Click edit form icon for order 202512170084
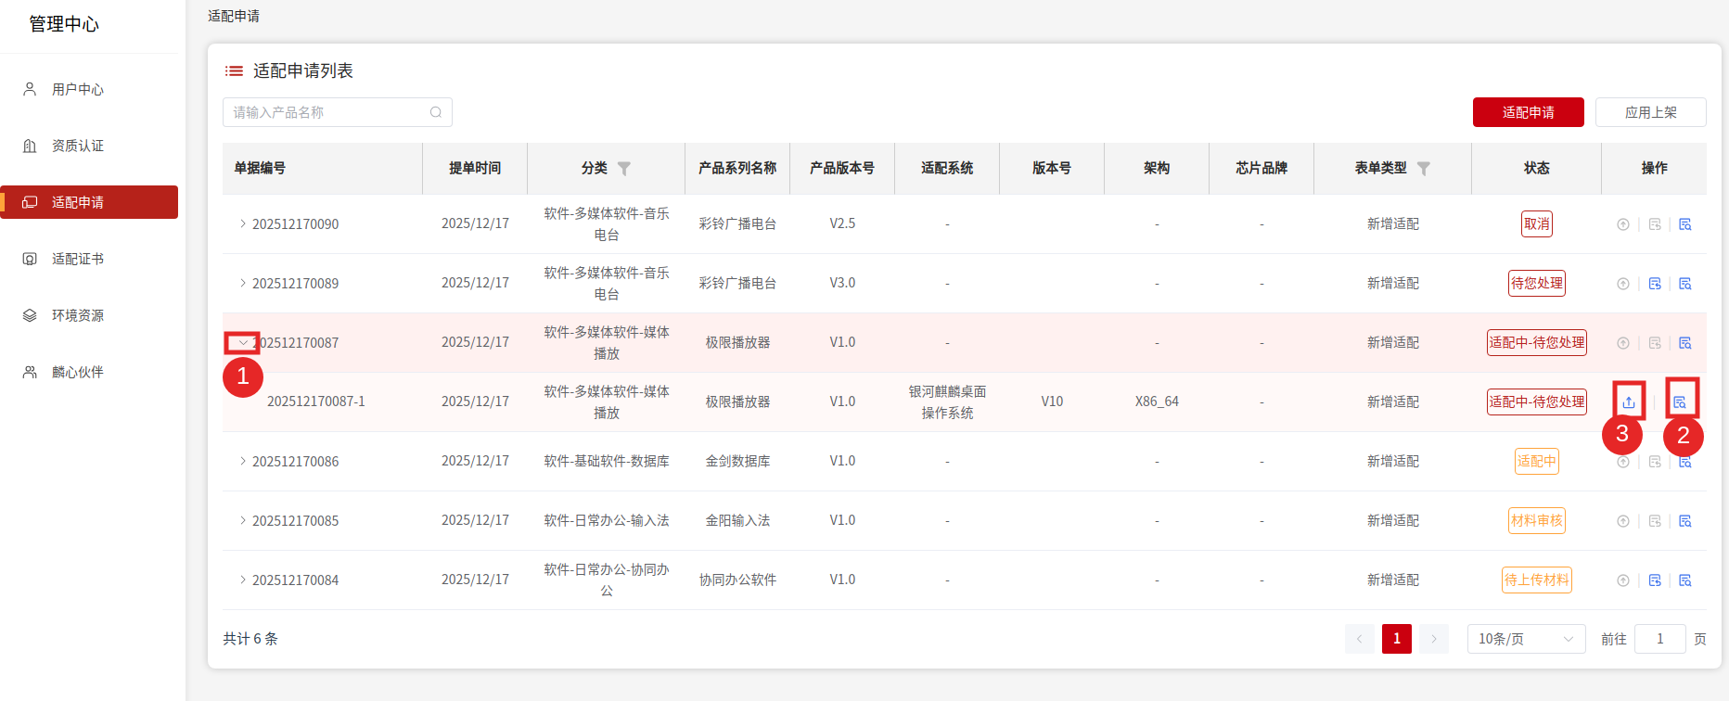 1655,580
